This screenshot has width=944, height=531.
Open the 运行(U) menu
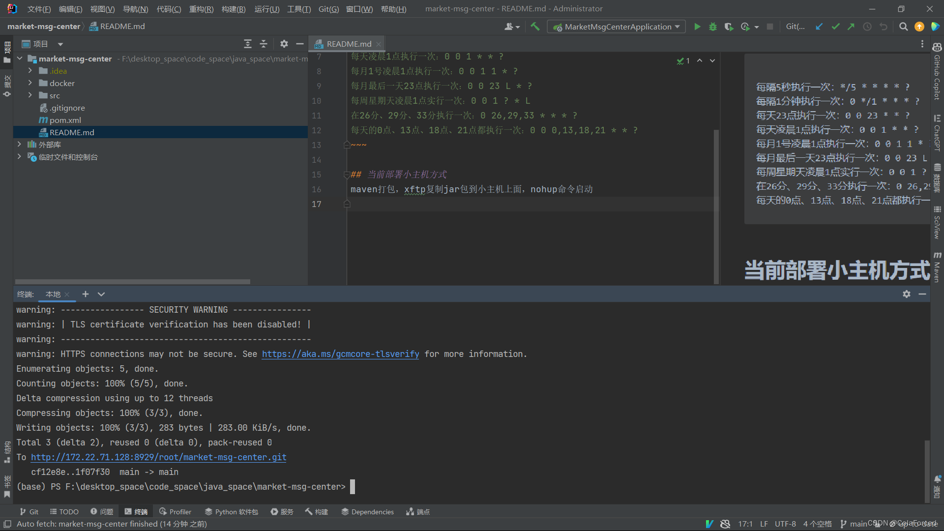(267, 8)
